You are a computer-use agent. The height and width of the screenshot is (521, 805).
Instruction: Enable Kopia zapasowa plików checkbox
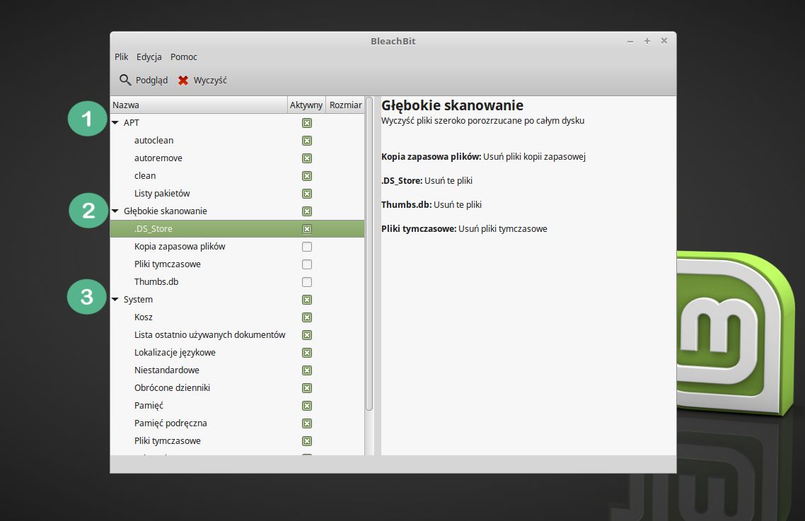pyautogui.click(x=307, y=247)
